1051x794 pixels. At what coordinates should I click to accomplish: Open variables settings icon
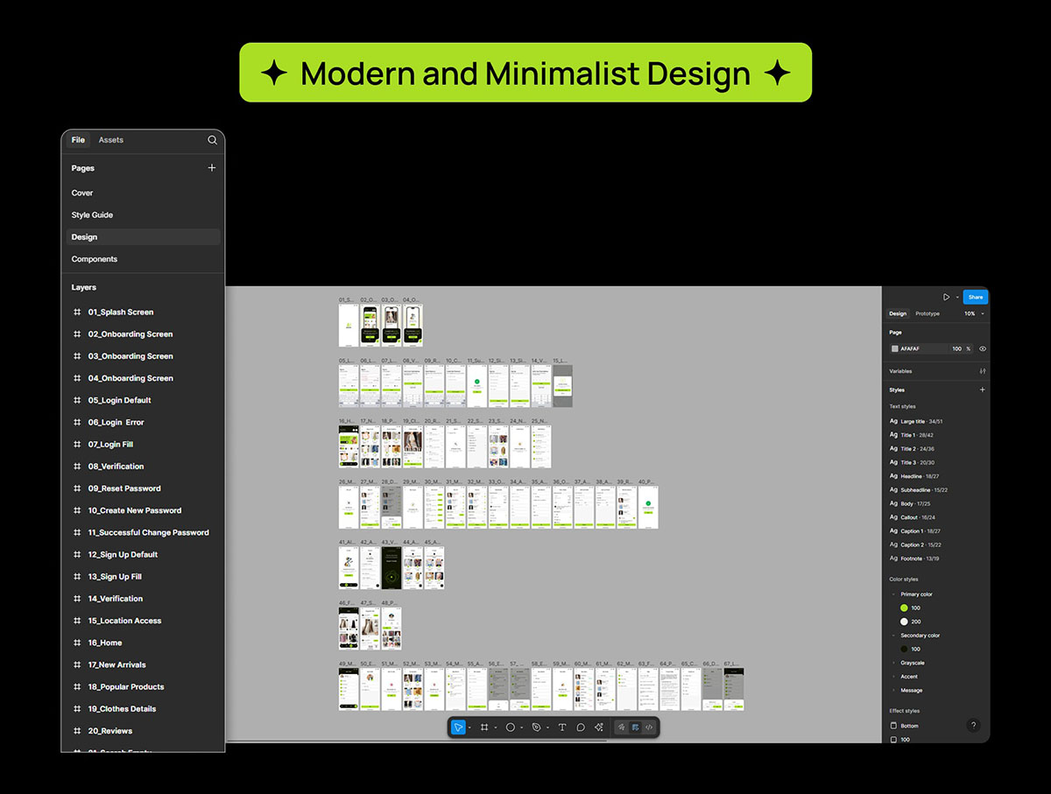pyautogui.click(x=983, y=371)
